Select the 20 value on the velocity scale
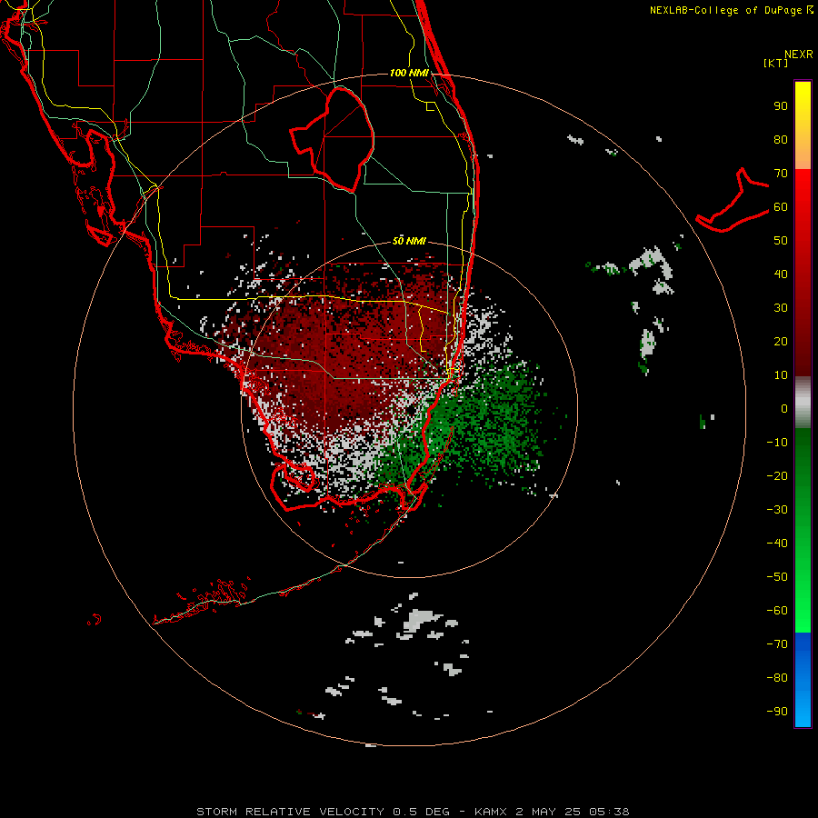Viewport: 818px width, 818px height. (x=781, y=342)
